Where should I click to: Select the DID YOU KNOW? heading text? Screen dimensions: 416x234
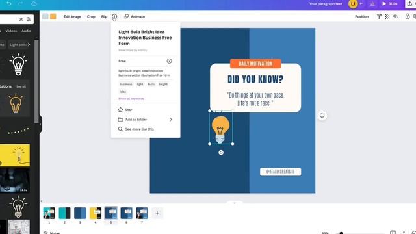[x=255, y=79]
